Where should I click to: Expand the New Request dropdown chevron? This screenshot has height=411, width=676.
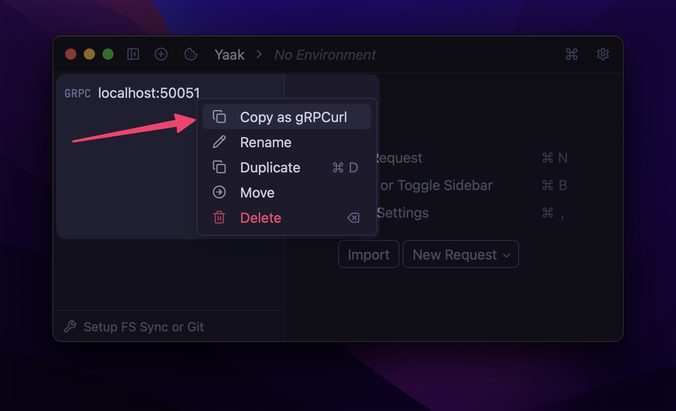pos(507,254)
